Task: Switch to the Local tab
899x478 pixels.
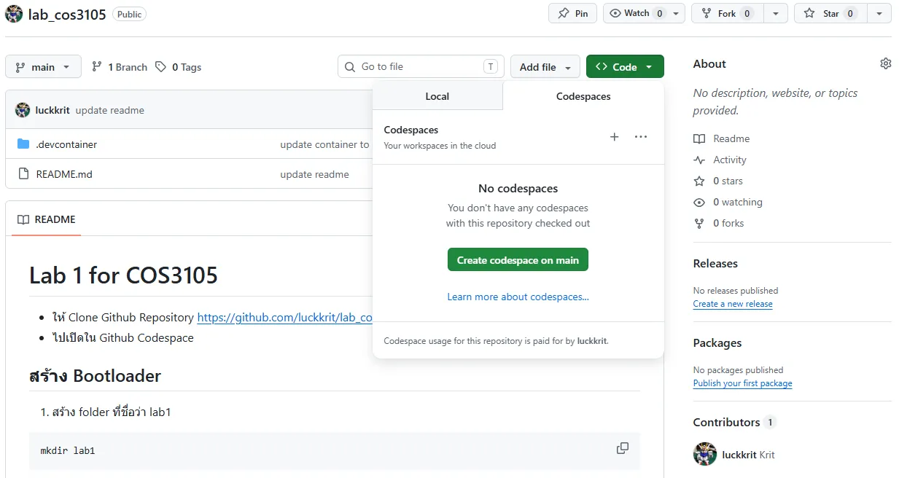Action: tap(437, 96)
